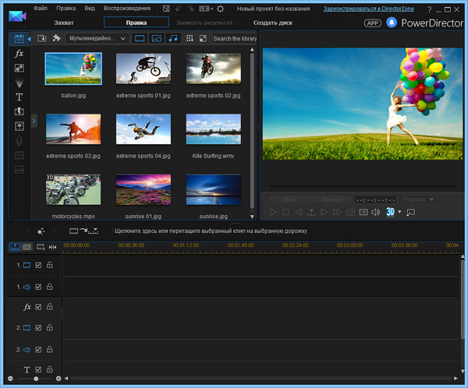Open the Title room (T) in sidebar
This screenshot has width=468, height=388.
[x=19, y=97]
